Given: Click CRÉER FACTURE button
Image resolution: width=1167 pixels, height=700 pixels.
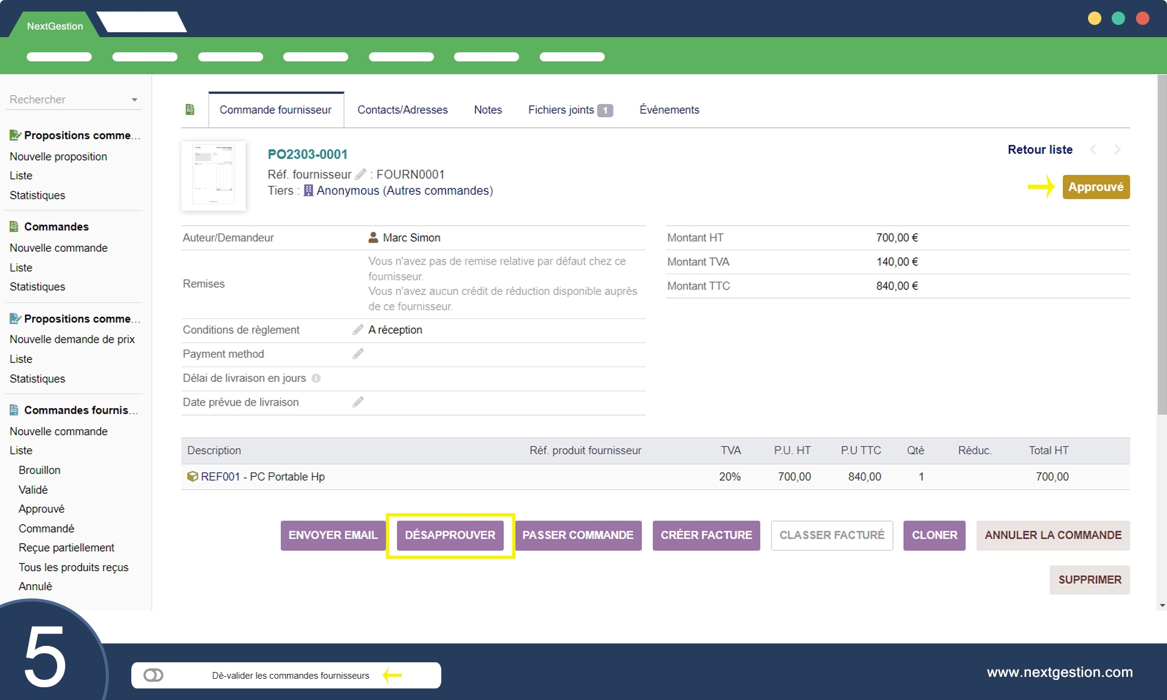Looking at the screenshot, I should point(706,535).
